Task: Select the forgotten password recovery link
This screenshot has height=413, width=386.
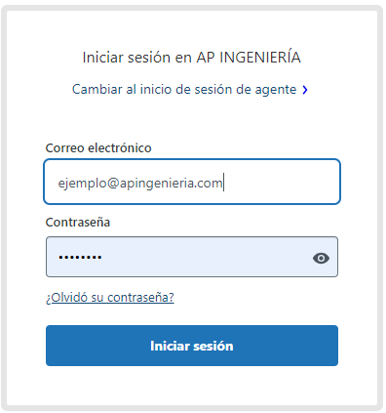Action: pyautogui.click(x=110, y=297)
